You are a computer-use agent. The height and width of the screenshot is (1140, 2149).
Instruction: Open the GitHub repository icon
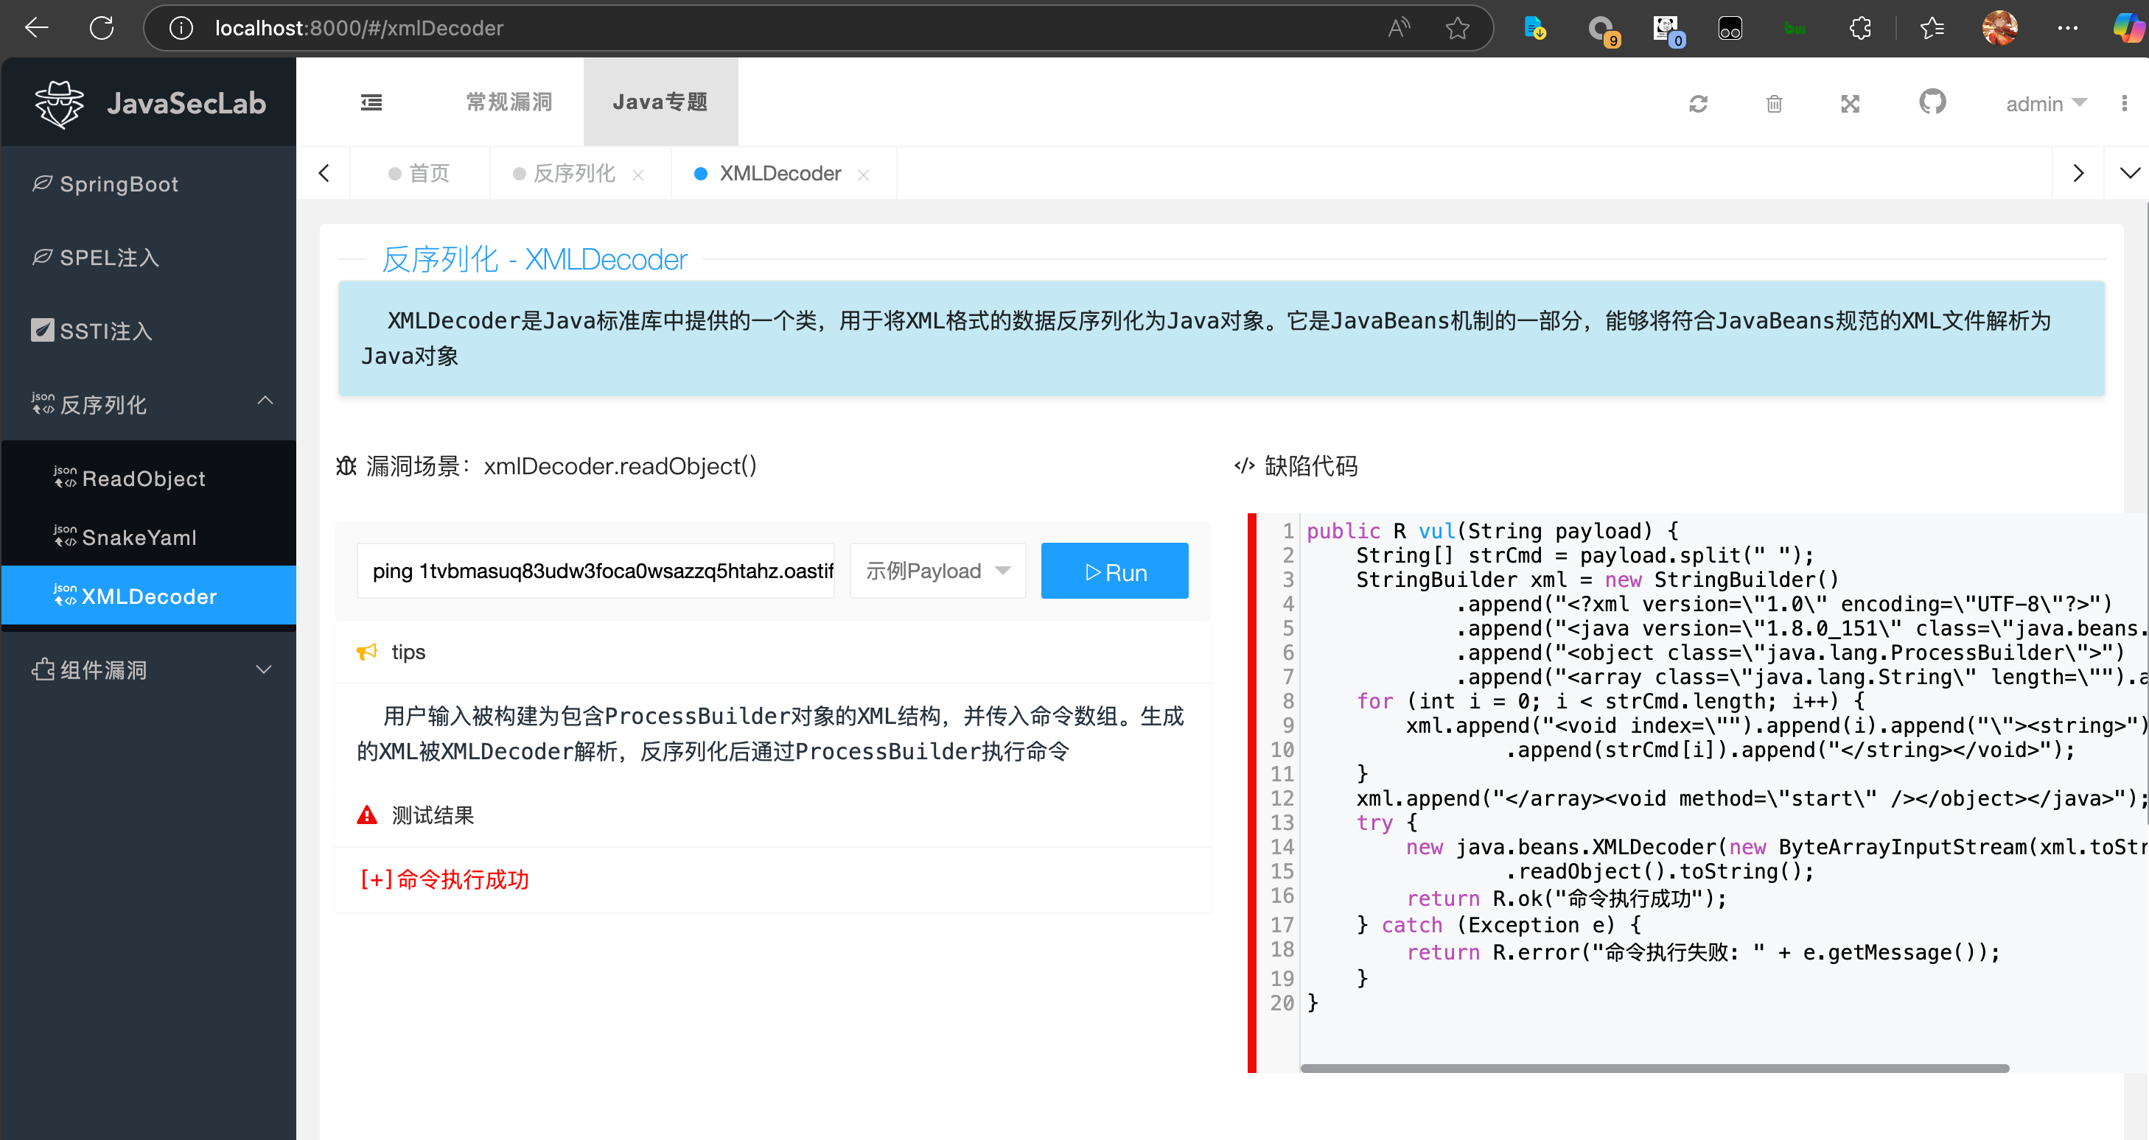pyautogui.click(x=1932, y=102)
